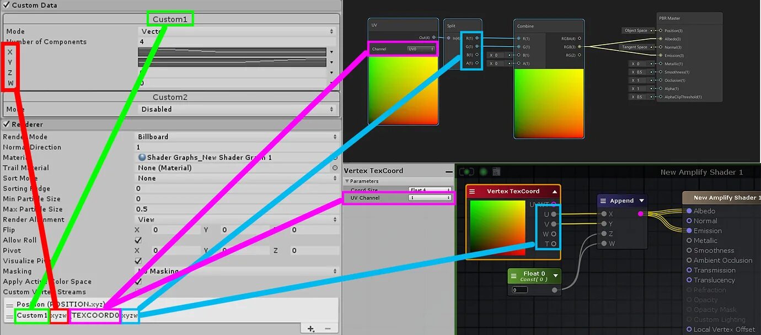Viewport: 761px width, 335px height.
Task: Toggle the Custom Data module checkbox
Action: pos(6,5)
